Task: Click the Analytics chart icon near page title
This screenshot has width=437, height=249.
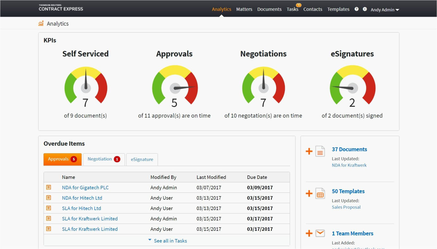Action: click(x=41, y=23)
